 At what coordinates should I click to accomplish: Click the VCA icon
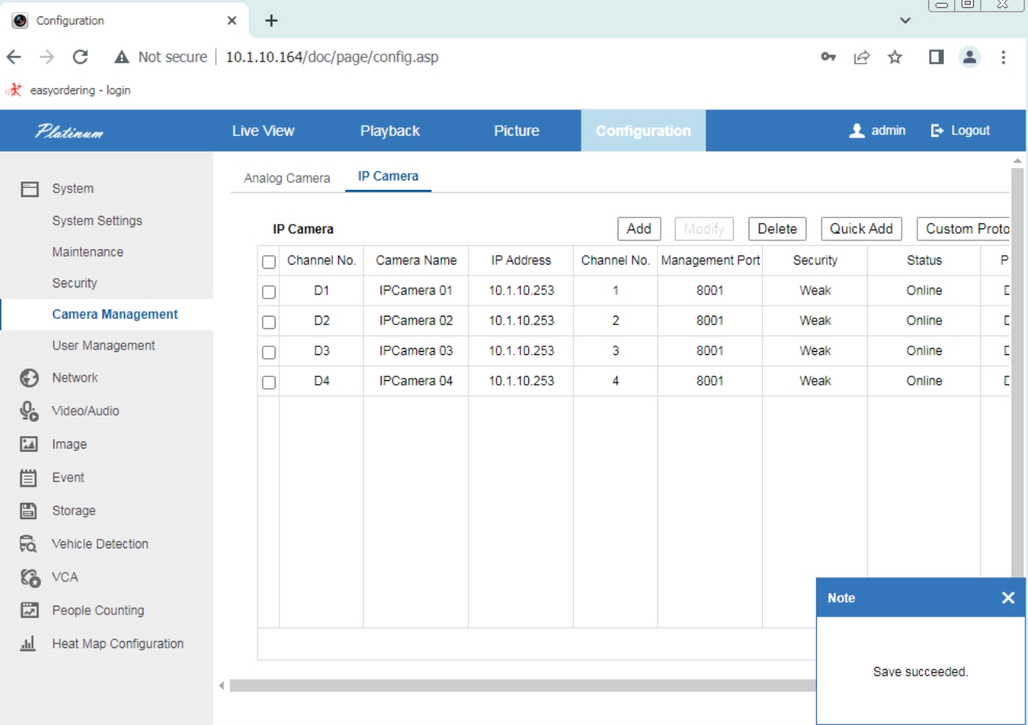click(29, 577)
